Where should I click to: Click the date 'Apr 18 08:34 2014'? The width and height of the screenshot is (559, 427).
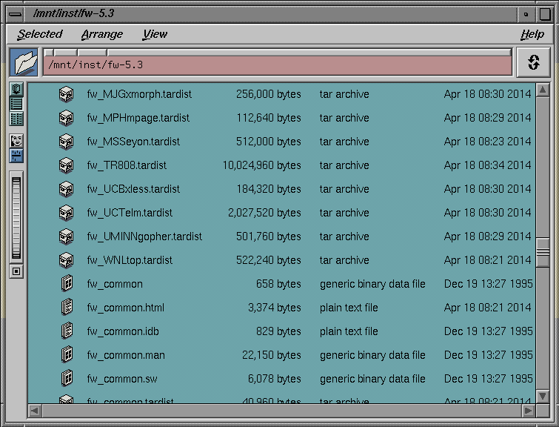click(487, 165)
